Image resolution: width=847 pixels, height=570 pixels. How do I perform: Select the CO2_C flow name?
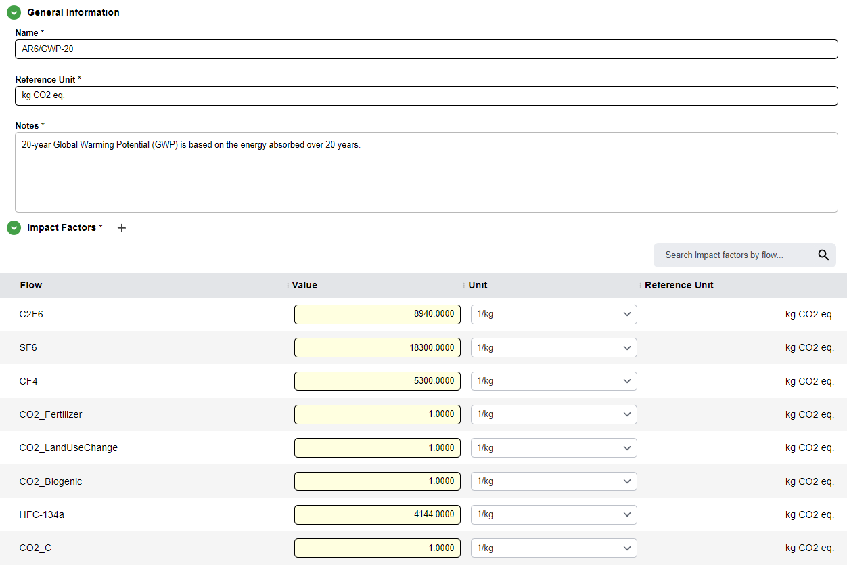[35, 548]
